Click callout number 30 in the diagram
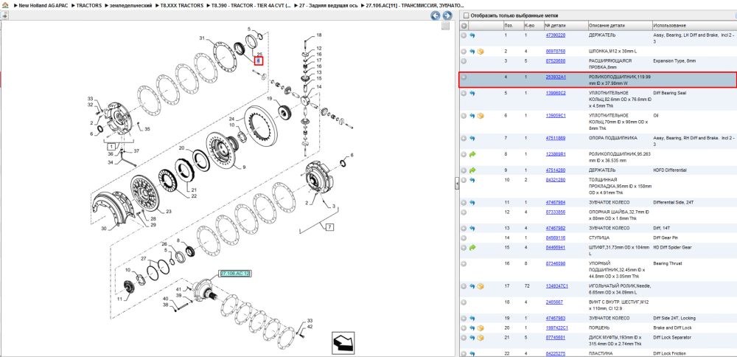This screenshot has height=357, width=737. (x=105, y=229)
